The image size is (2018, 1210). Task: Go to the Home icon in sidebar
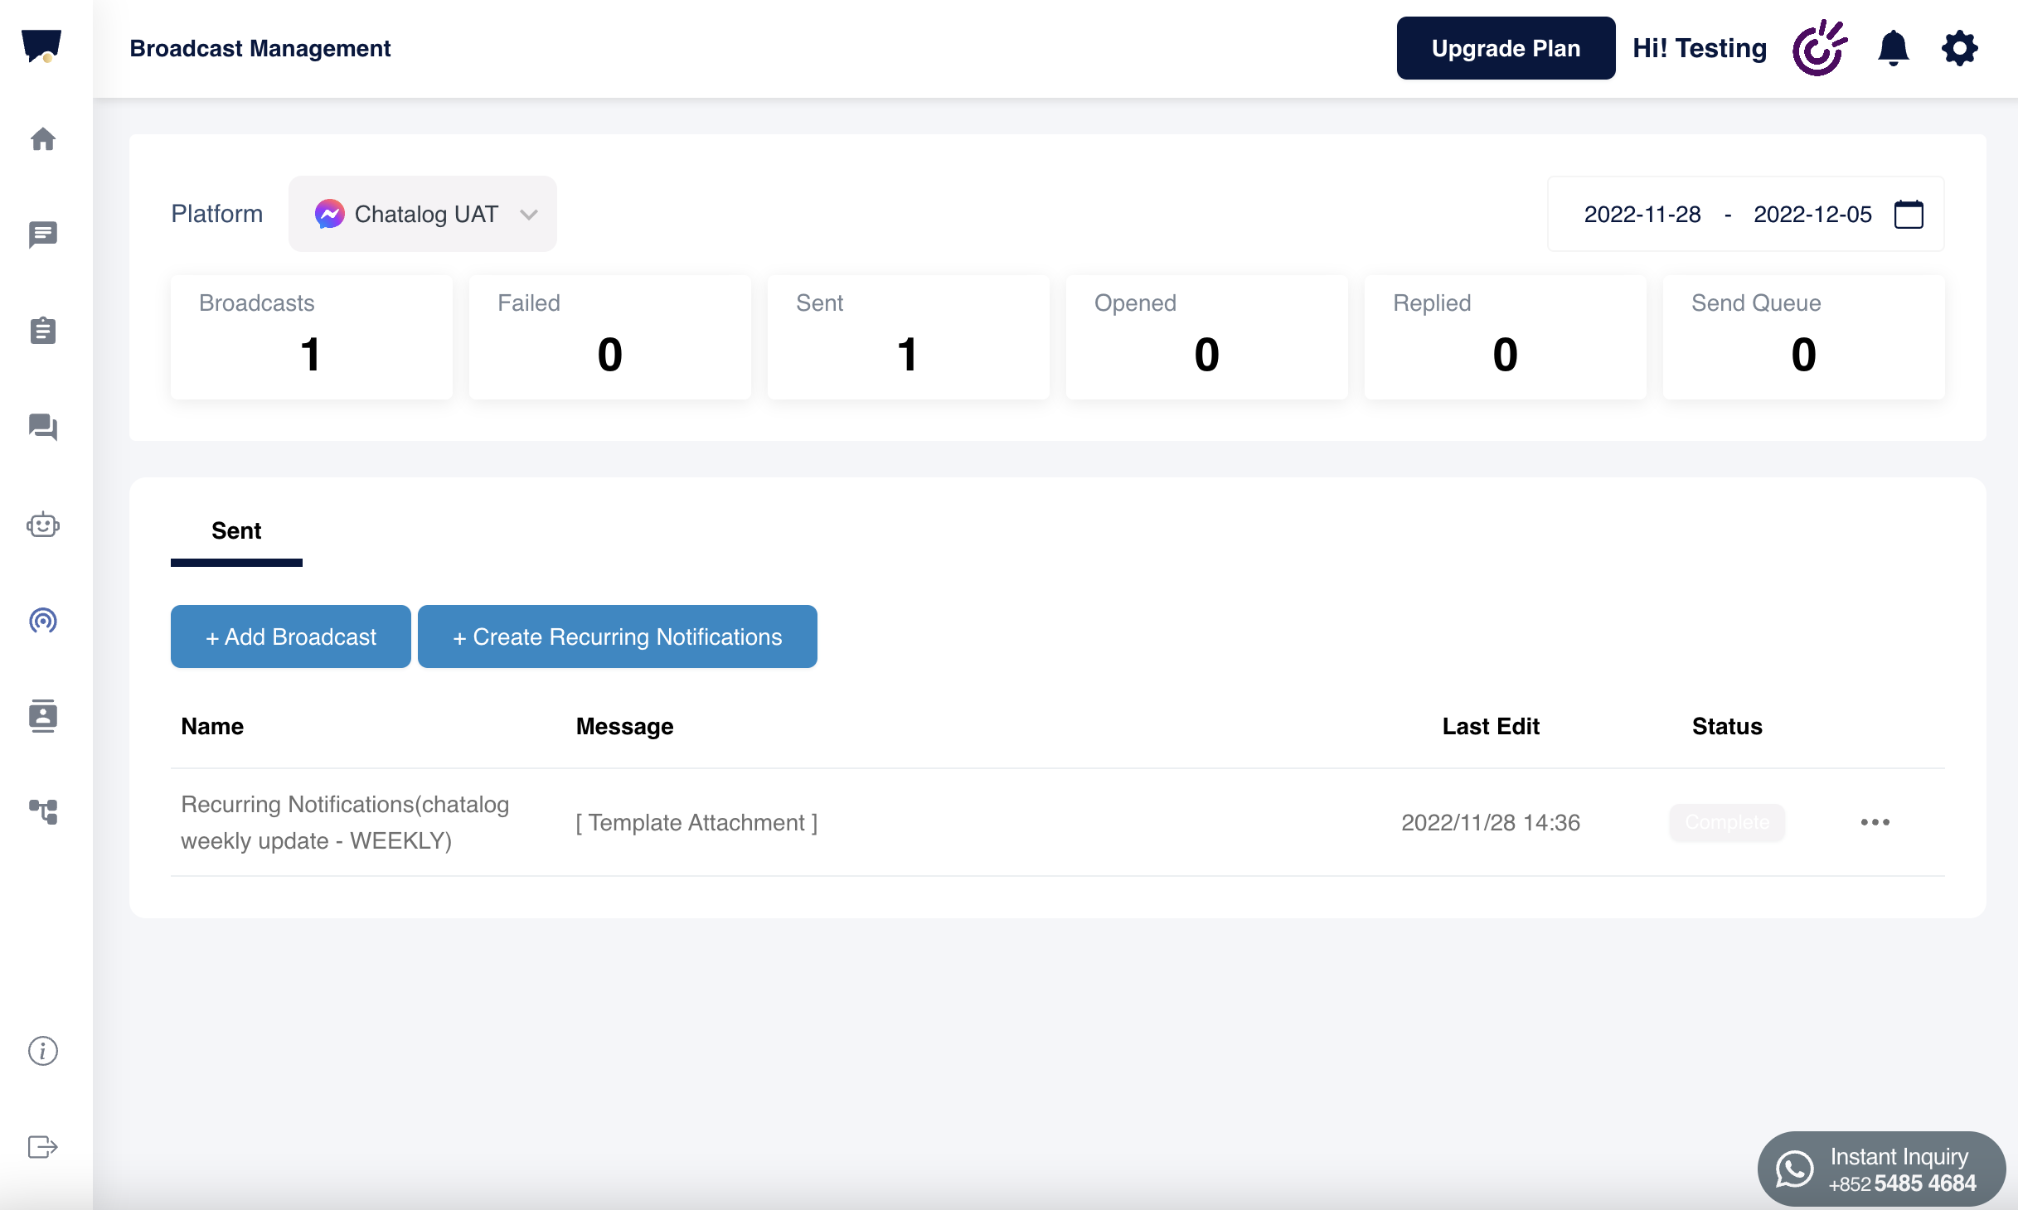[x=43, y=139]
